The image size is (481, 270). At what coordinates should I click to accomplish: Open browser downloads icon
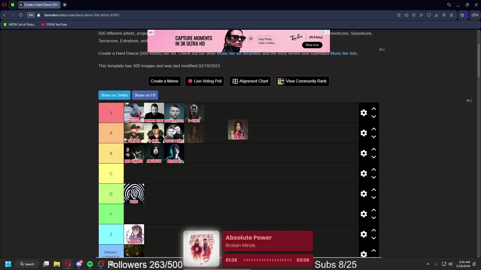click(436, 15)
